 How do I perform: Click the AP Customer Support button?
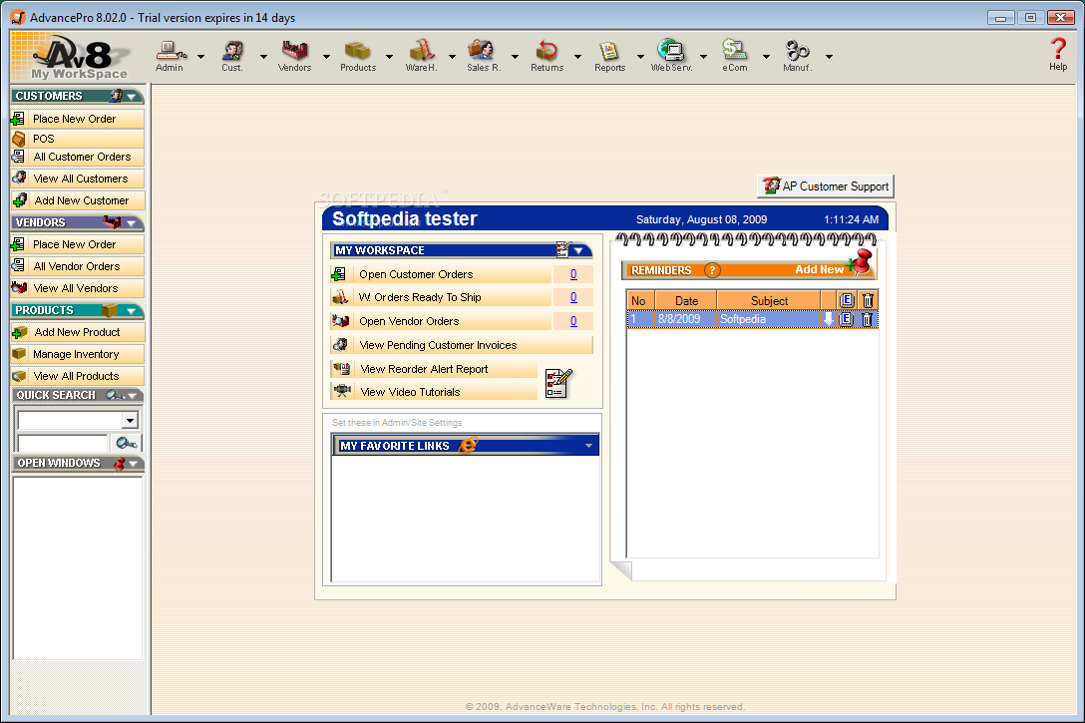click(826, 186)
